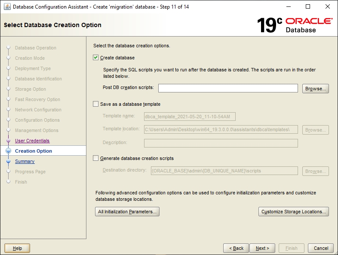Click the Summary step bullet icon
The width and height of the screenshot is (338, 255).
[8, 162]
